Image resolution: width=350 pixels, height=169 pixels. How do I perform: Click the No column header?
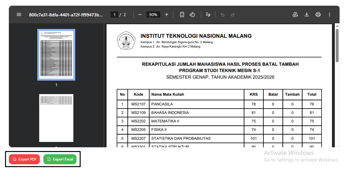122,94
